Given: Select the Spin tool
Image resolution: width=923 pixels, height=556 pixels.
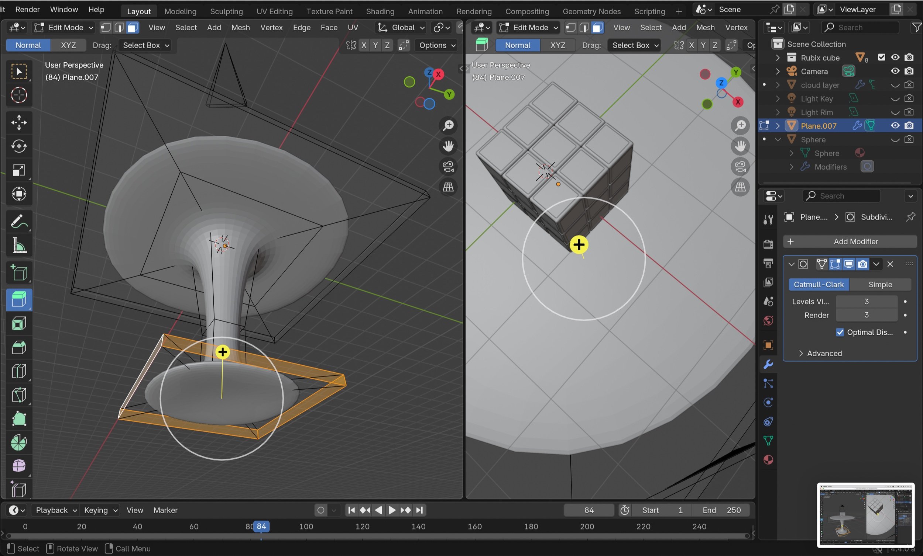Looking at the screenshot, I should tap(19, 443).
